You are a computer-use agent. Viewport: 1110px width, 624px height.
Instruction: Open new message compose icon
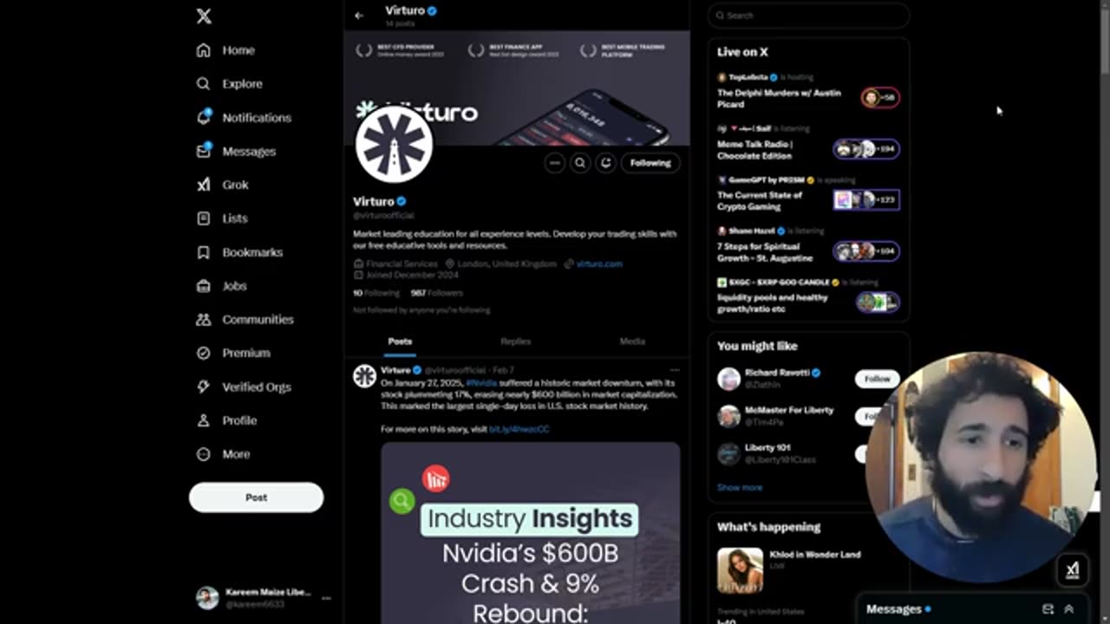click(x=1048, y=609)
